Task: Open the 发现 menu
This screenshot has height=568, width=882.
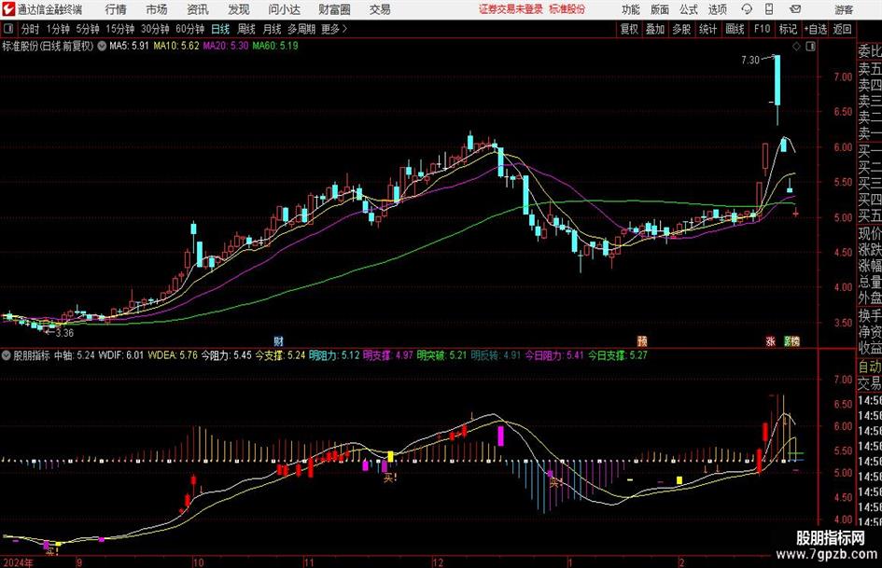Action: (239, 9)
